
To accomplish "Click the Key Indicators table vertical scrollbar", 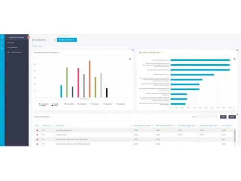I will click(x=235, y=136).
